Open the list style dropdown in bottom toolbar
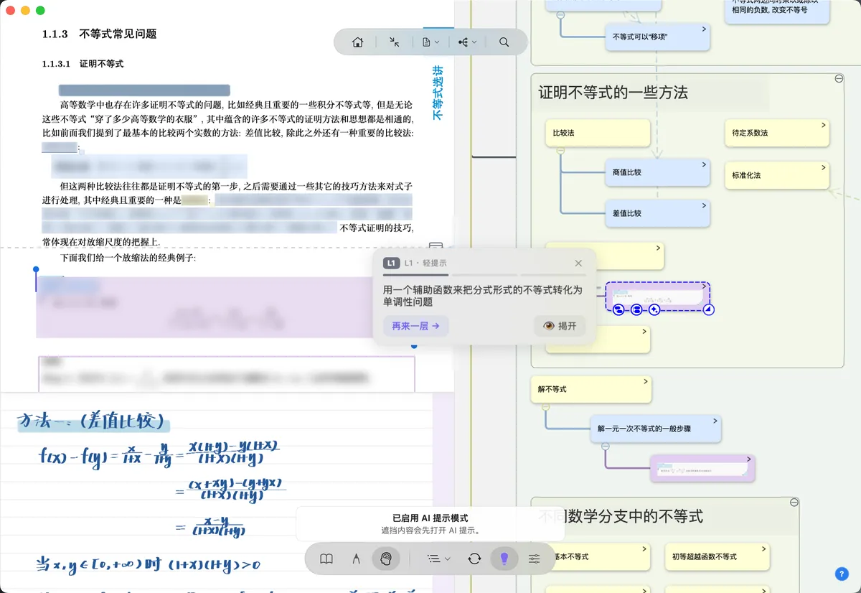 [438, 559]
